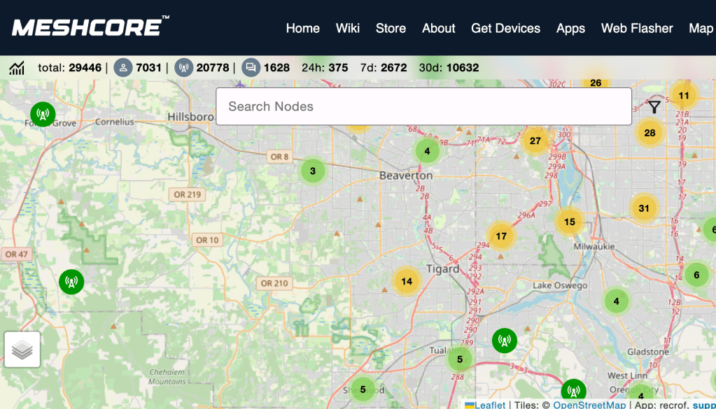Open the node filter funnel icon

(654, 107)
